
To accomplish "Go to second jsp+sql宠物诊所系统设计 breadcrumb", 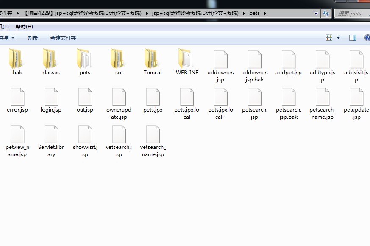I will tap(195, 13).
